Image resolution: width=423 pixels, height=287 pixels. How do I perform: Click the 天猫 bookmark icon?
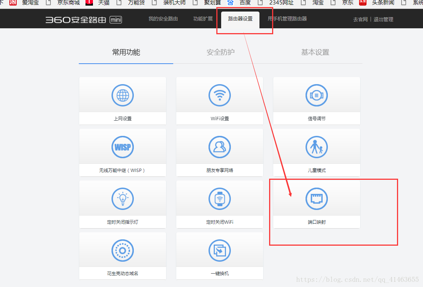pyautogui.click(x=89, y=3)
